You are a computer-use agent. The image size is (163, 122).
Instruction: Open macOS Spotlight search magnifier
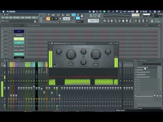[x=150, y=12]
